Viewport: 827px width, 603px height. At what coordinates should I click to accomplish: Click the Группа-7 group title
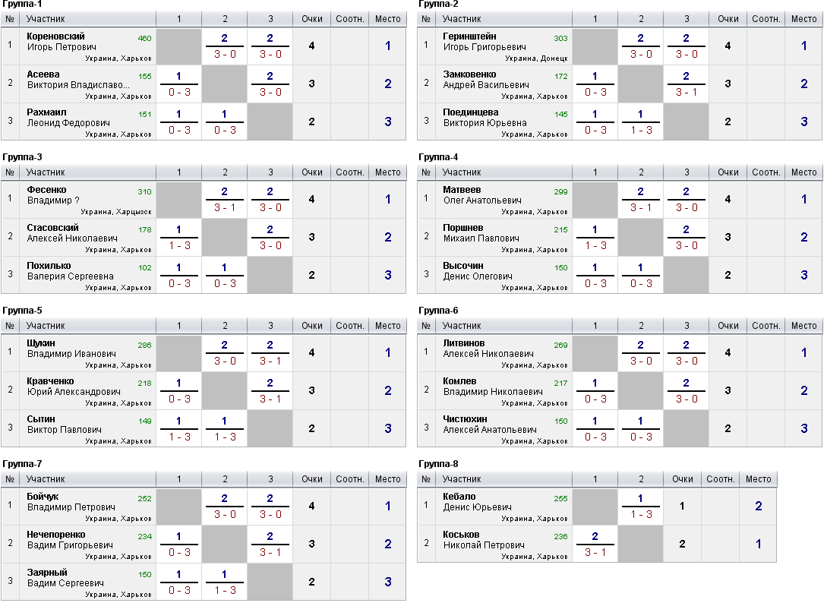pyautogui.click(x=22, y=463)
